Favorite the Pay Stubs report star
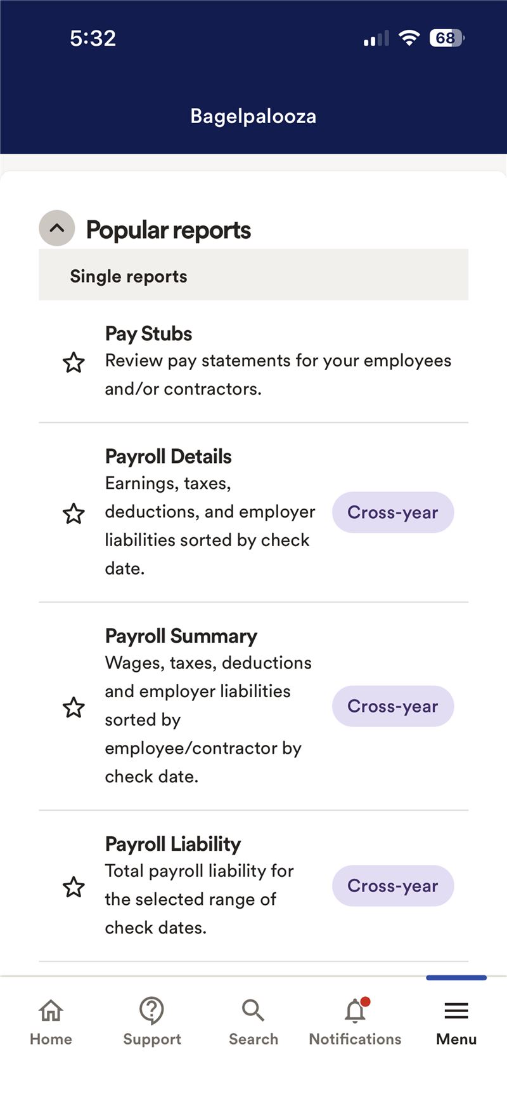This screenshot has height=1101, width=507. [x=74, y=363]
